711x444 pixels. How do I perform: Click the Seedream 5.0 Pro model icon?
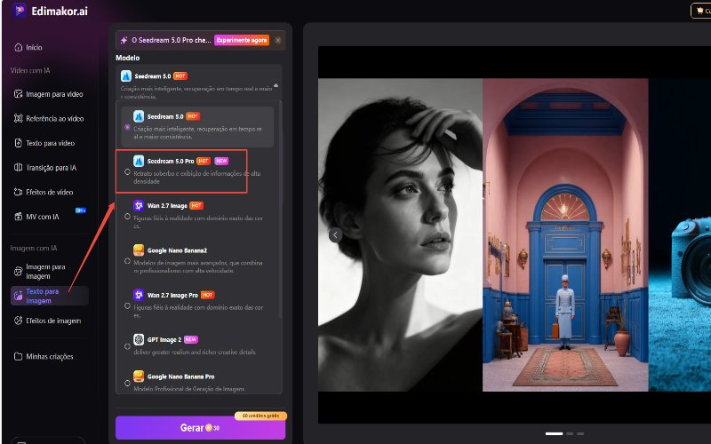(x=139, y=161)
